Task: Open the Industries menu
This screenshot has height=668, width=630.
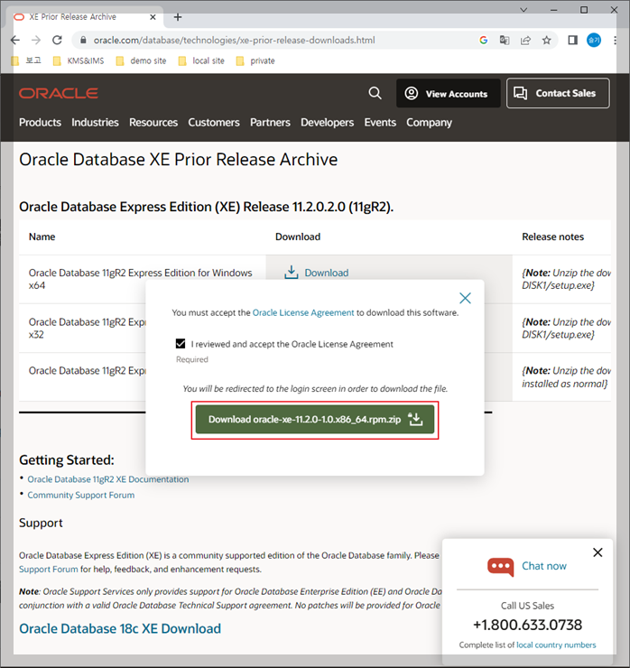Action: pyautogui.click(x=95, y=122)
